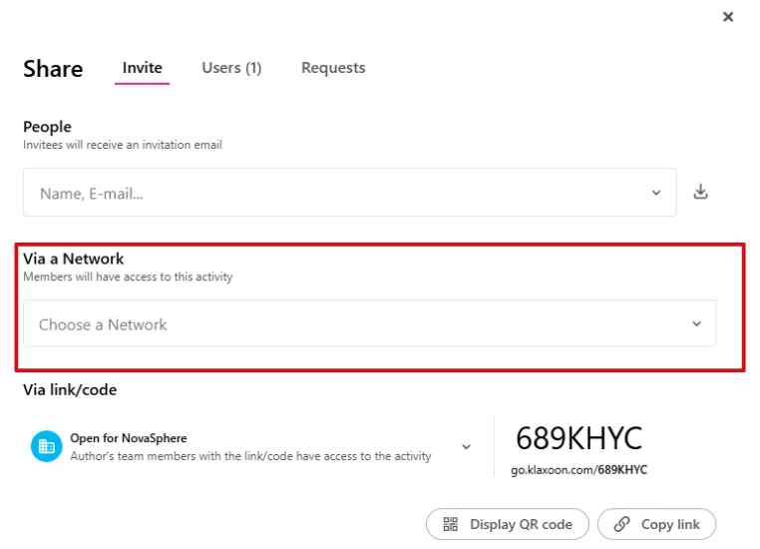
Task: Click the Via a Network heading
Action: click(74, 259)
